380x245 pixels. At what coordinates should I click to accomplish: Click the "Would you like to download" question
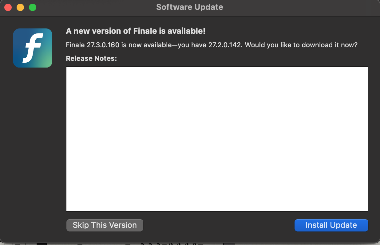coord(301,45)
